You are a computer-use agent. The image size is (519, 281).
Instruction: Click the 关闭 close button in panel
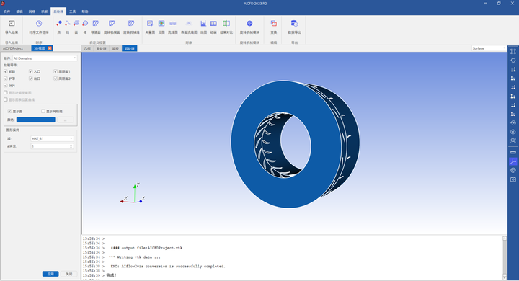point(69,274)
